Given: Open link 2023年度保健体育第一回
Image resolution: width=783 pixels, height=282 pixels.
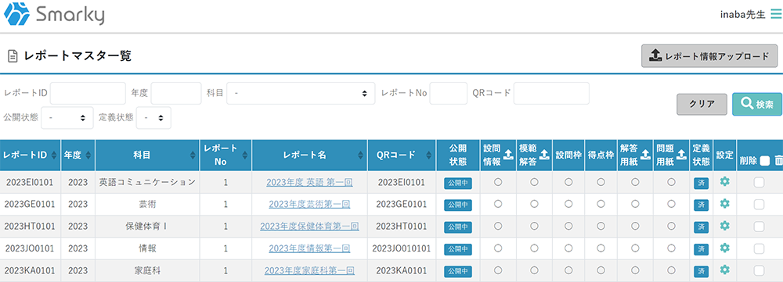Looking at the screenshot, I should (x=309, y=227).
